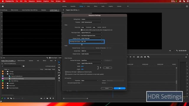Select the Ripple Edit tool
This screenshot has width=189, height=106.
(x=59, y=67)
